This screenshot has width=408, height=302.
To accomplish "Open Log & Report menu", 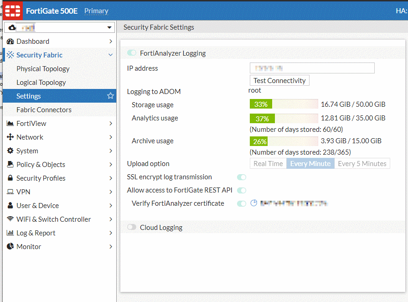I will (x=60, y=233).
